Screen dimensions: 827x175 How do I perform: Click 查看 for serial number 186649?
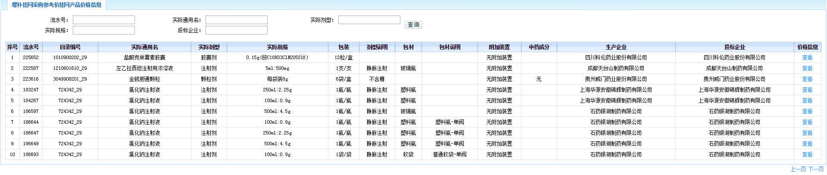point(807,144)
